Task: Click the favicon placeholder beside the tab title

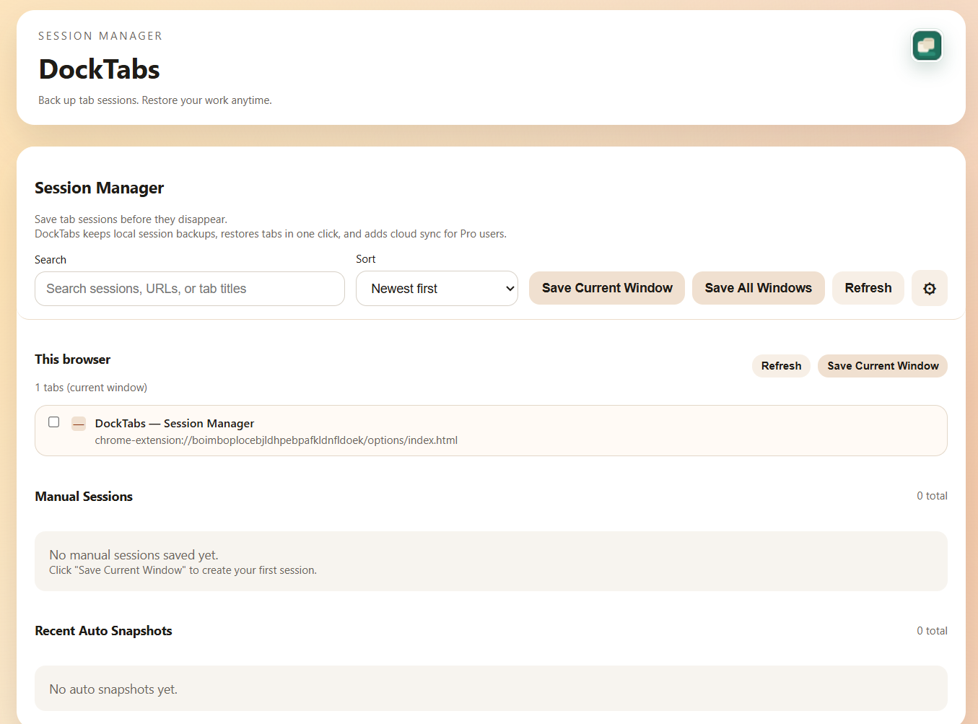Action: click(78, 424)
